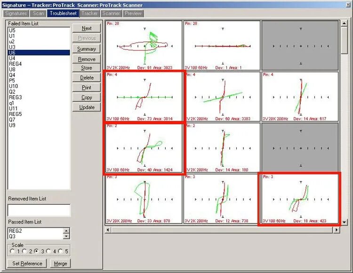Open the Scanner tab
This screenshot has height=273, width=353.
point(111,13)
